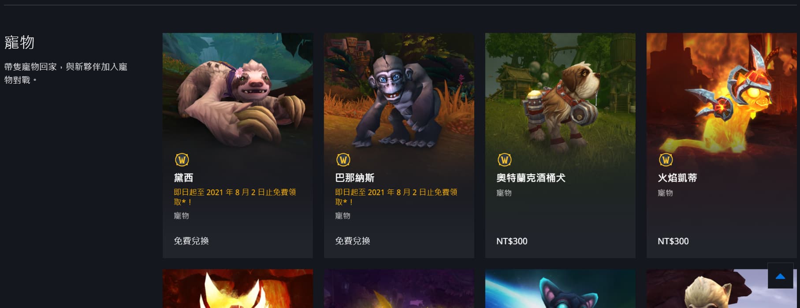Screen dimensions: 800x308
Task: Click the WoW icon on 黛西 card
Action: tap(182, 160)
